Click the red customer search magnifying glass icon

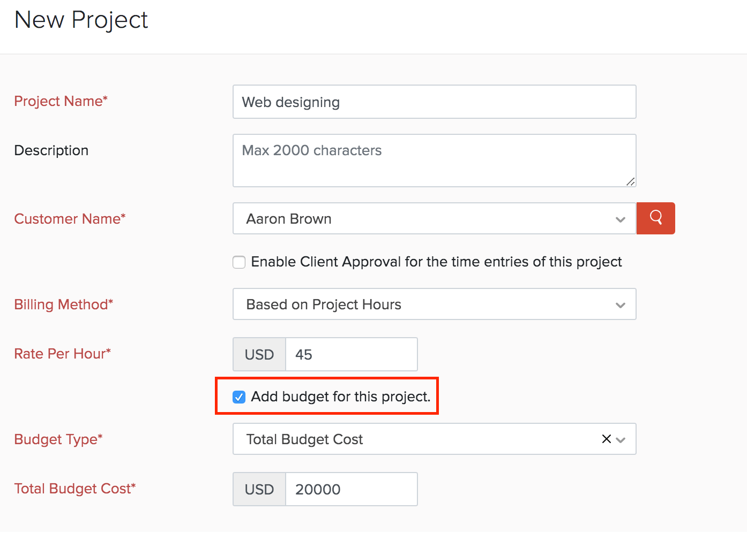pyautogui.click(x=655, y=218)
